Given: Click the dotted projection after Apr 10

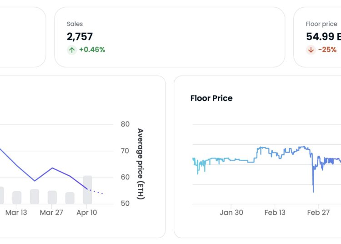Looking at the screenshot, I should 95,192.
